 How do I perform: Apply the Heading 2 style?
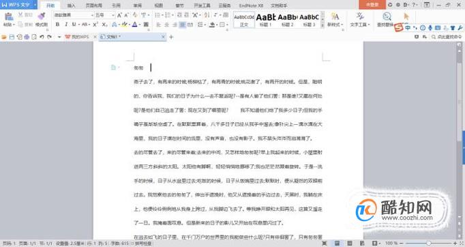tap(287, 20)
